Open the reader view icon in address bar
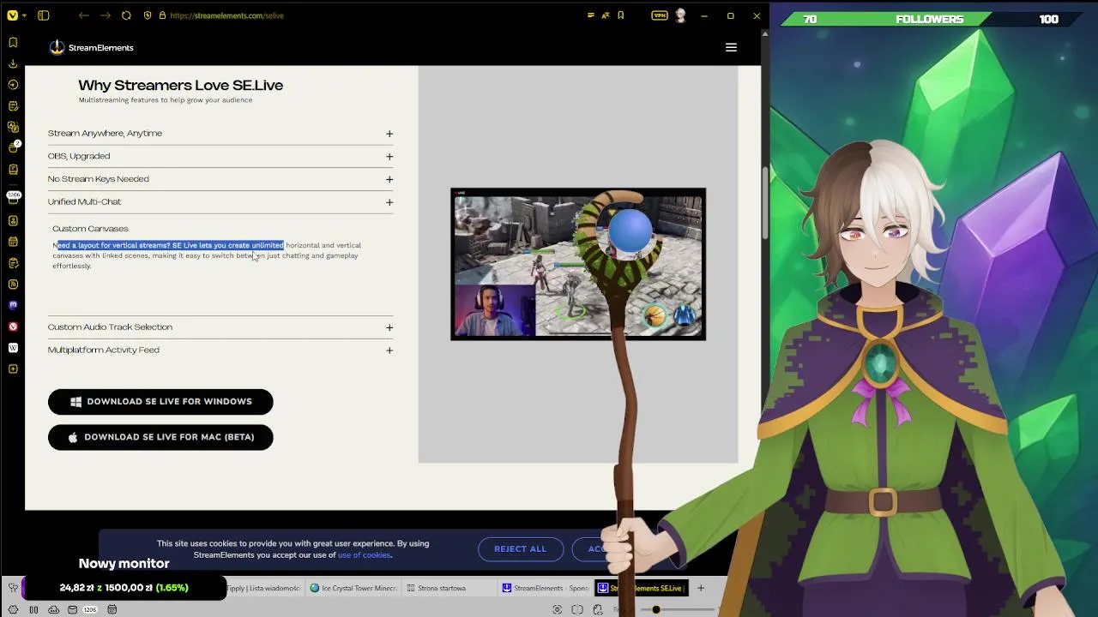The height and width of the screenshot is (617, 1098). (590, 15)
